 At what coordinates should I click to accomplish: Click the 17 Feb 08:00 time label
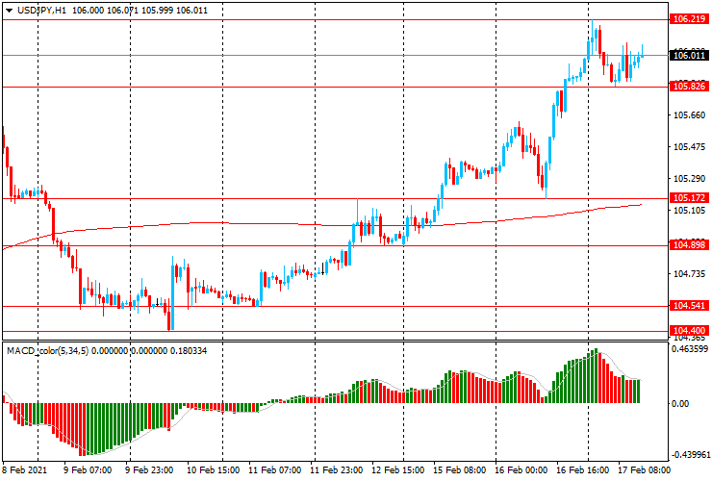point(644,469)
